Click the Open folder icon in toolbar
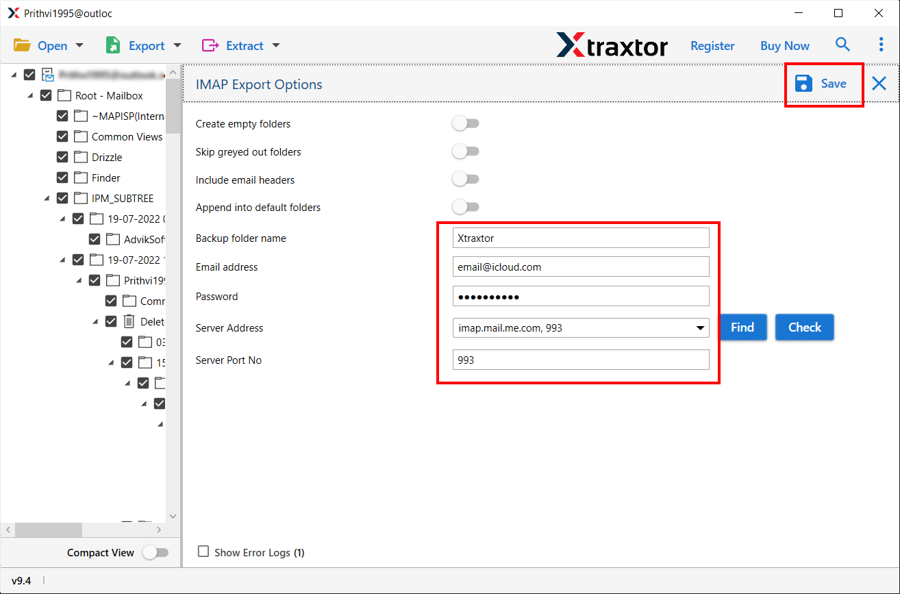Image resolution: width=900 pixels, height=594 pixels. pos(23,45)
